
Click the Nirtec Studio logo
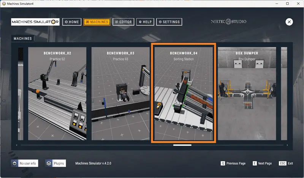(x=229, y=22)
